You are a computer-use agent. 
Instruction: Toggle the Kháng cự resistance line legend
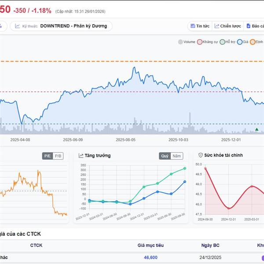pyautogui.click(x=200, y=42)
